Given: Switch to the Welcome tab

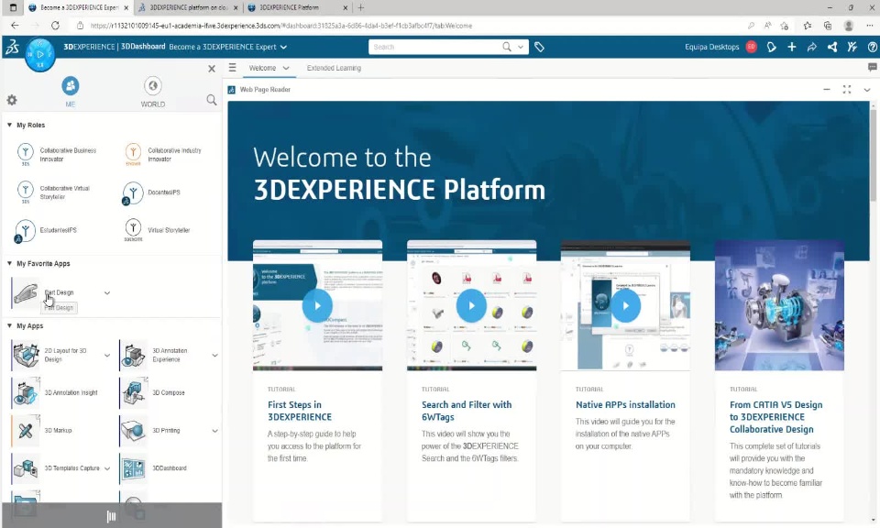Looking at the screenshot, I should point(263,68).
